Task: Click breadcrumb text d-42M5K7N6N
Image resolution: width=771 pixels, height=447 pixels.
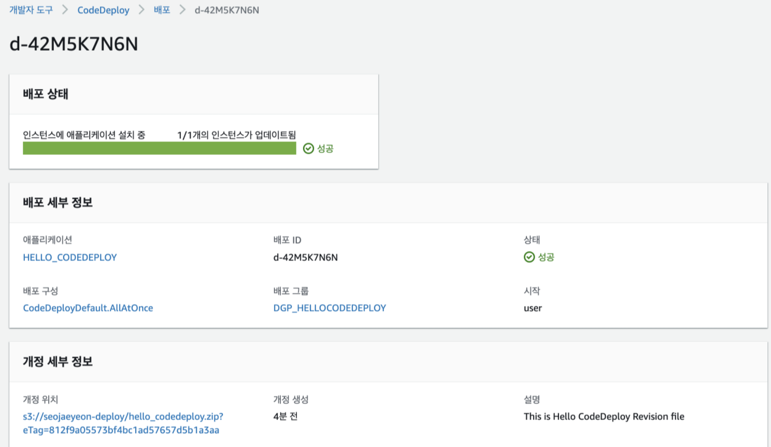Action: tap(227, 10)
